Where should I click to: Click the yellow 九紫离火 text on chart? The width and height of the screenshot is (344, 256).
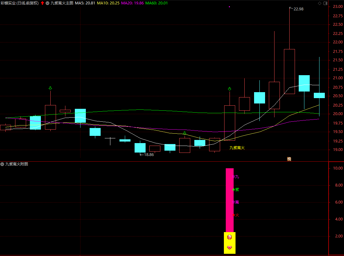click(237, 148)
